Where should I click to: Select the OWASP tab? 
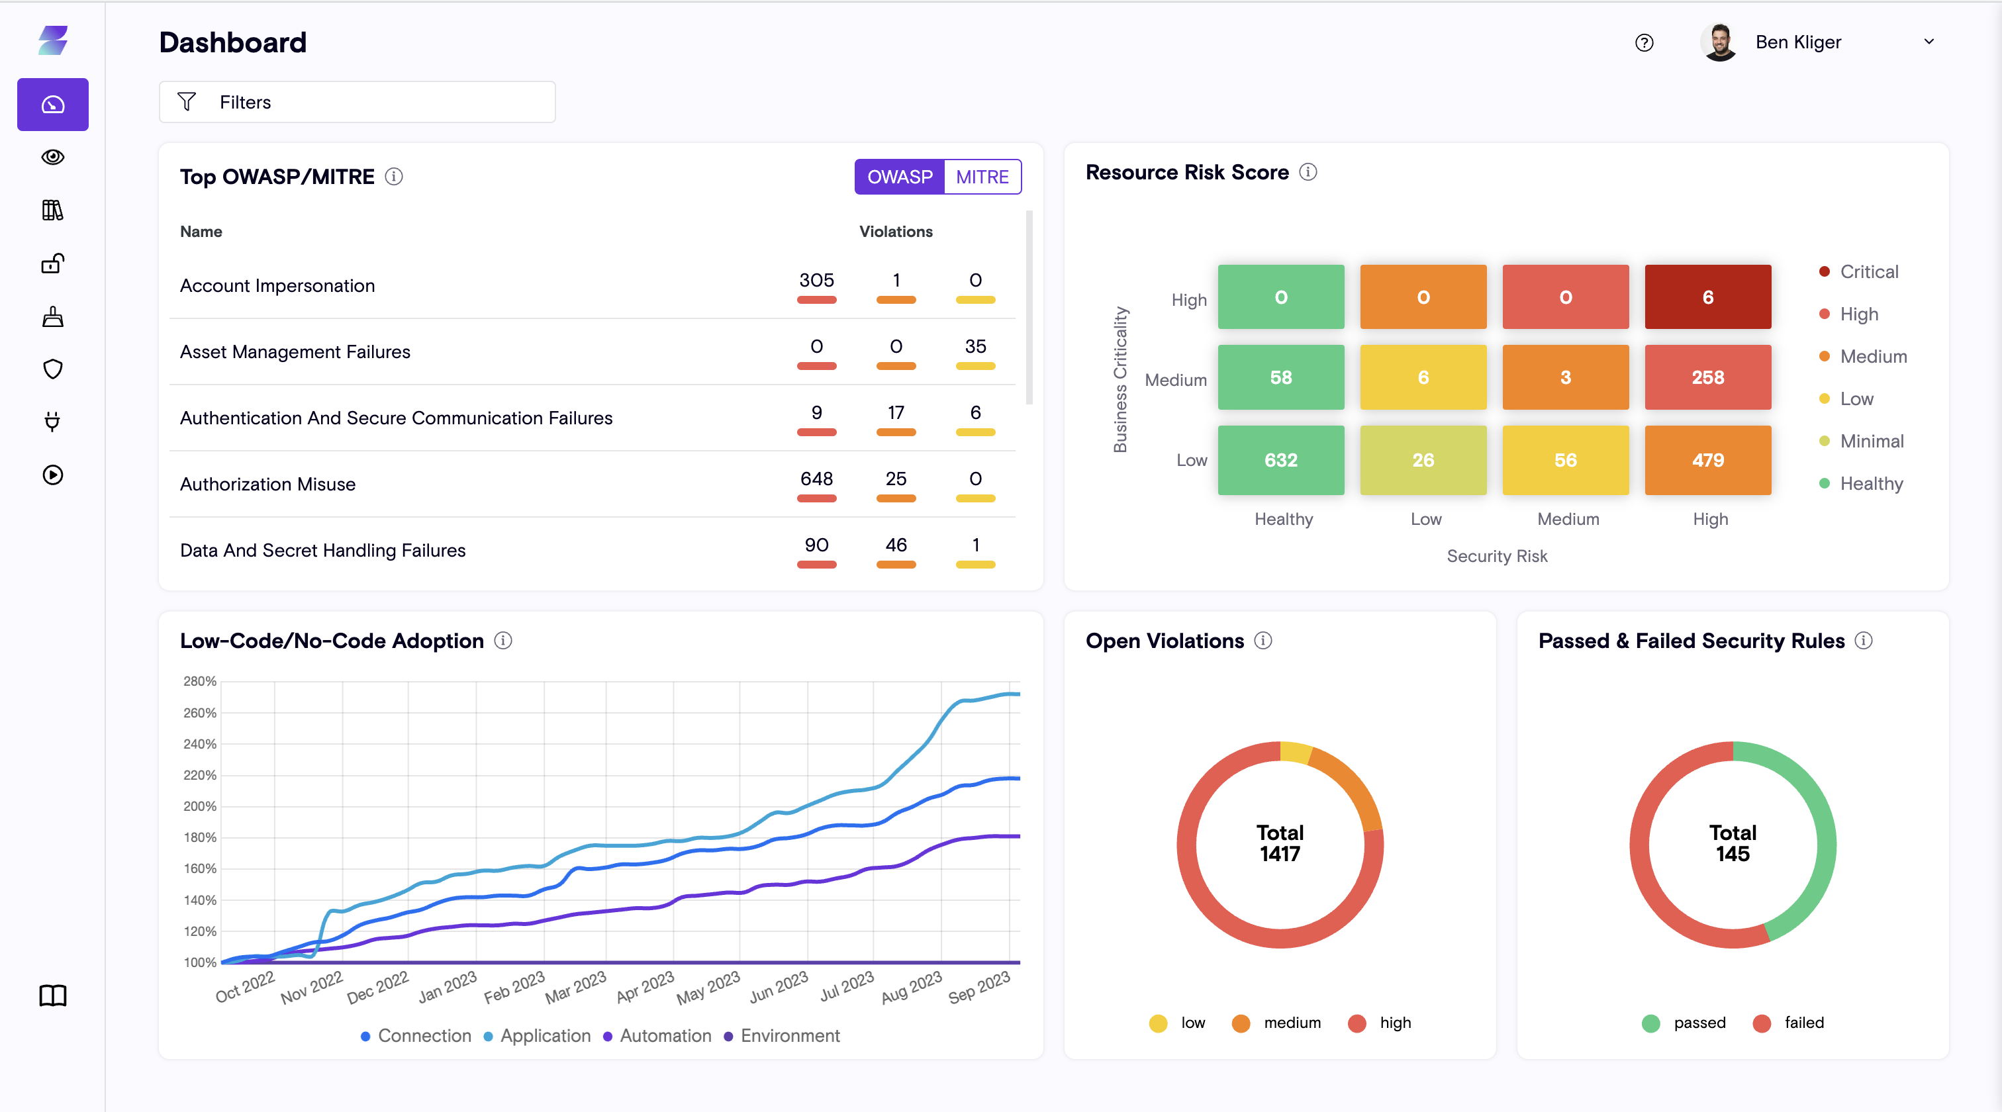(x=900, y=176)
